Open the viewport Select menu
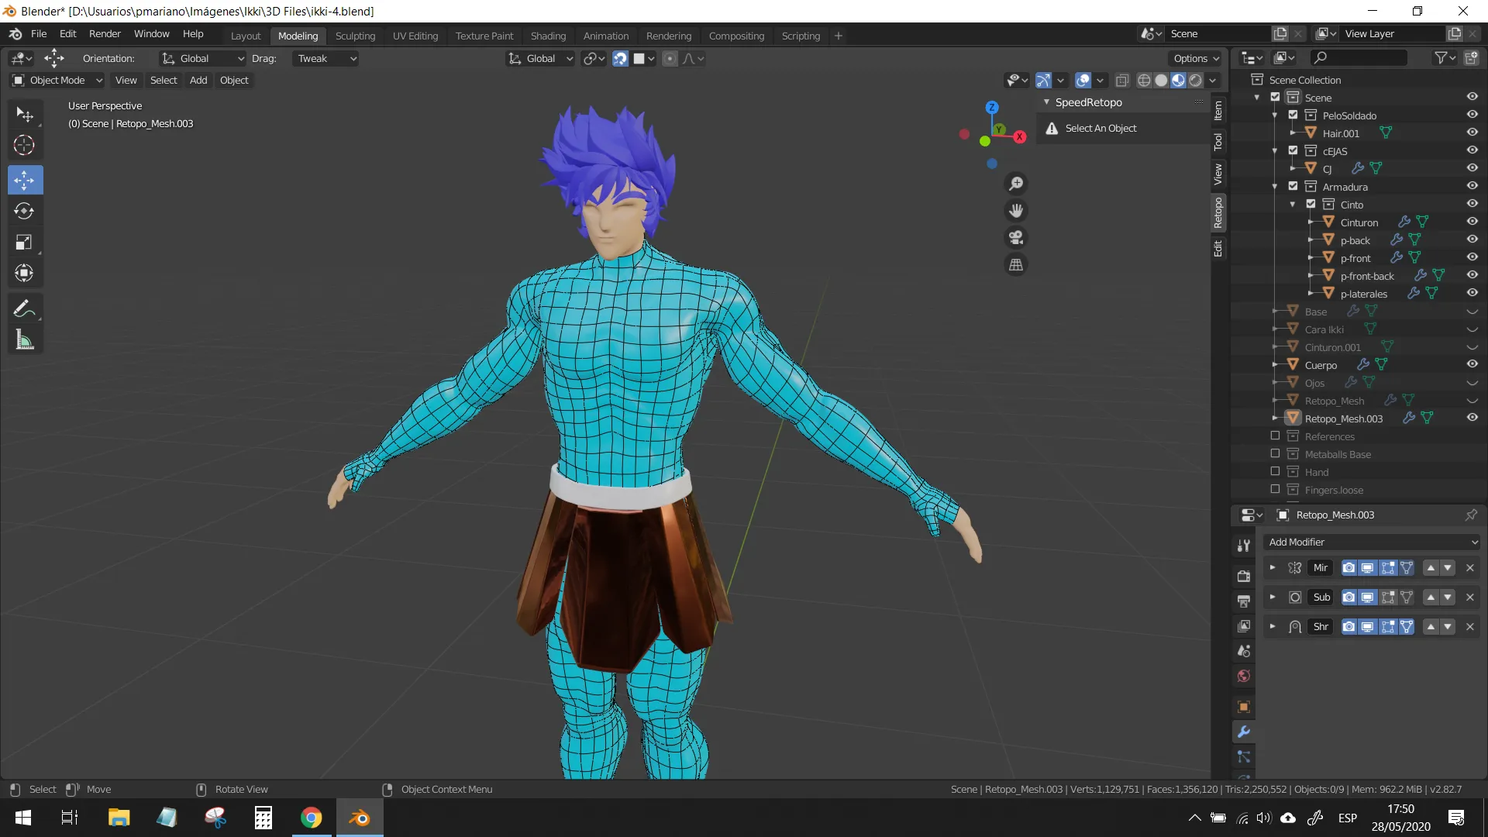1488x837 pixels. coord(164,81)
